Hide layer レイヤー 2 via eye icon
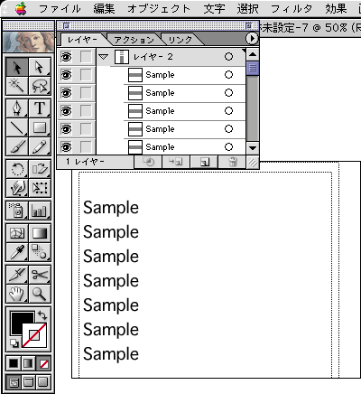Screen dimensions: 361x394 coord(67,57)
